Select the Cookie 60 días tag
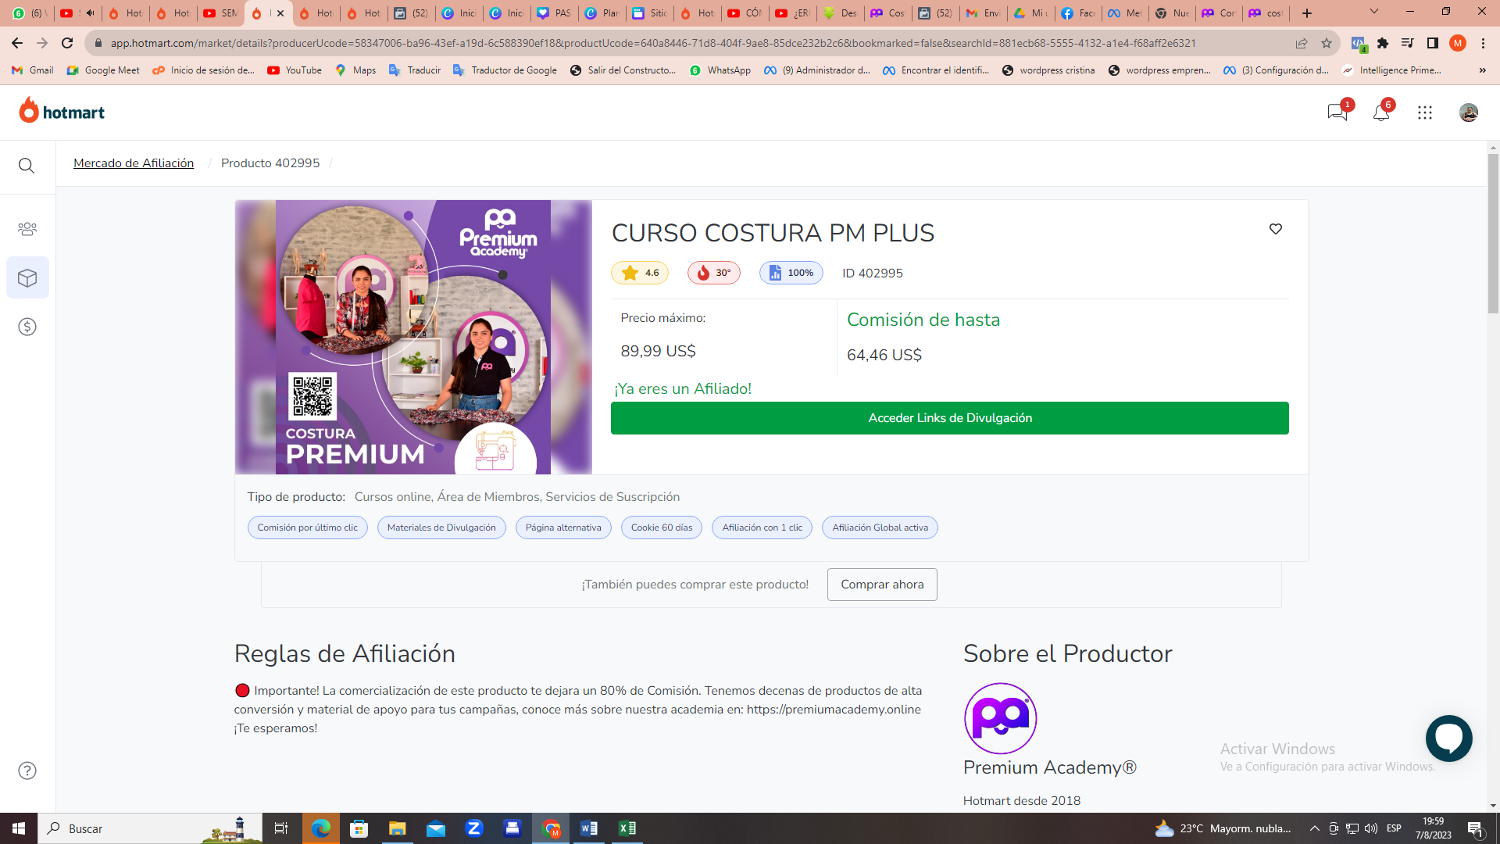1500x844 pixels. (x=662, y=527)
